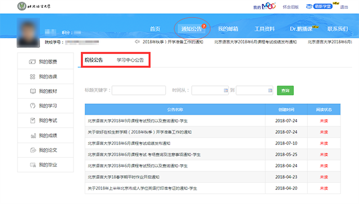Click the 创建时间 column header
The width and height of the screenshot is (359, 204).
286,110
